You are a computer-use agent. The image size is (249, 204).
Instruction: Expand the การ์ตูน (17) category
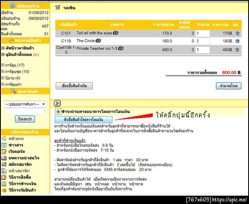[x=3, y=65]
